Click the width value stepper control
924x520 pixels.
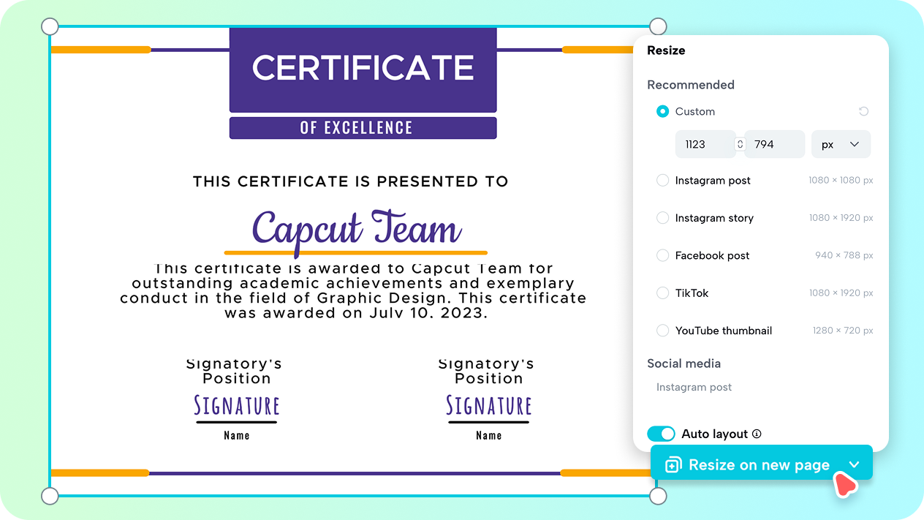(741, 144)
